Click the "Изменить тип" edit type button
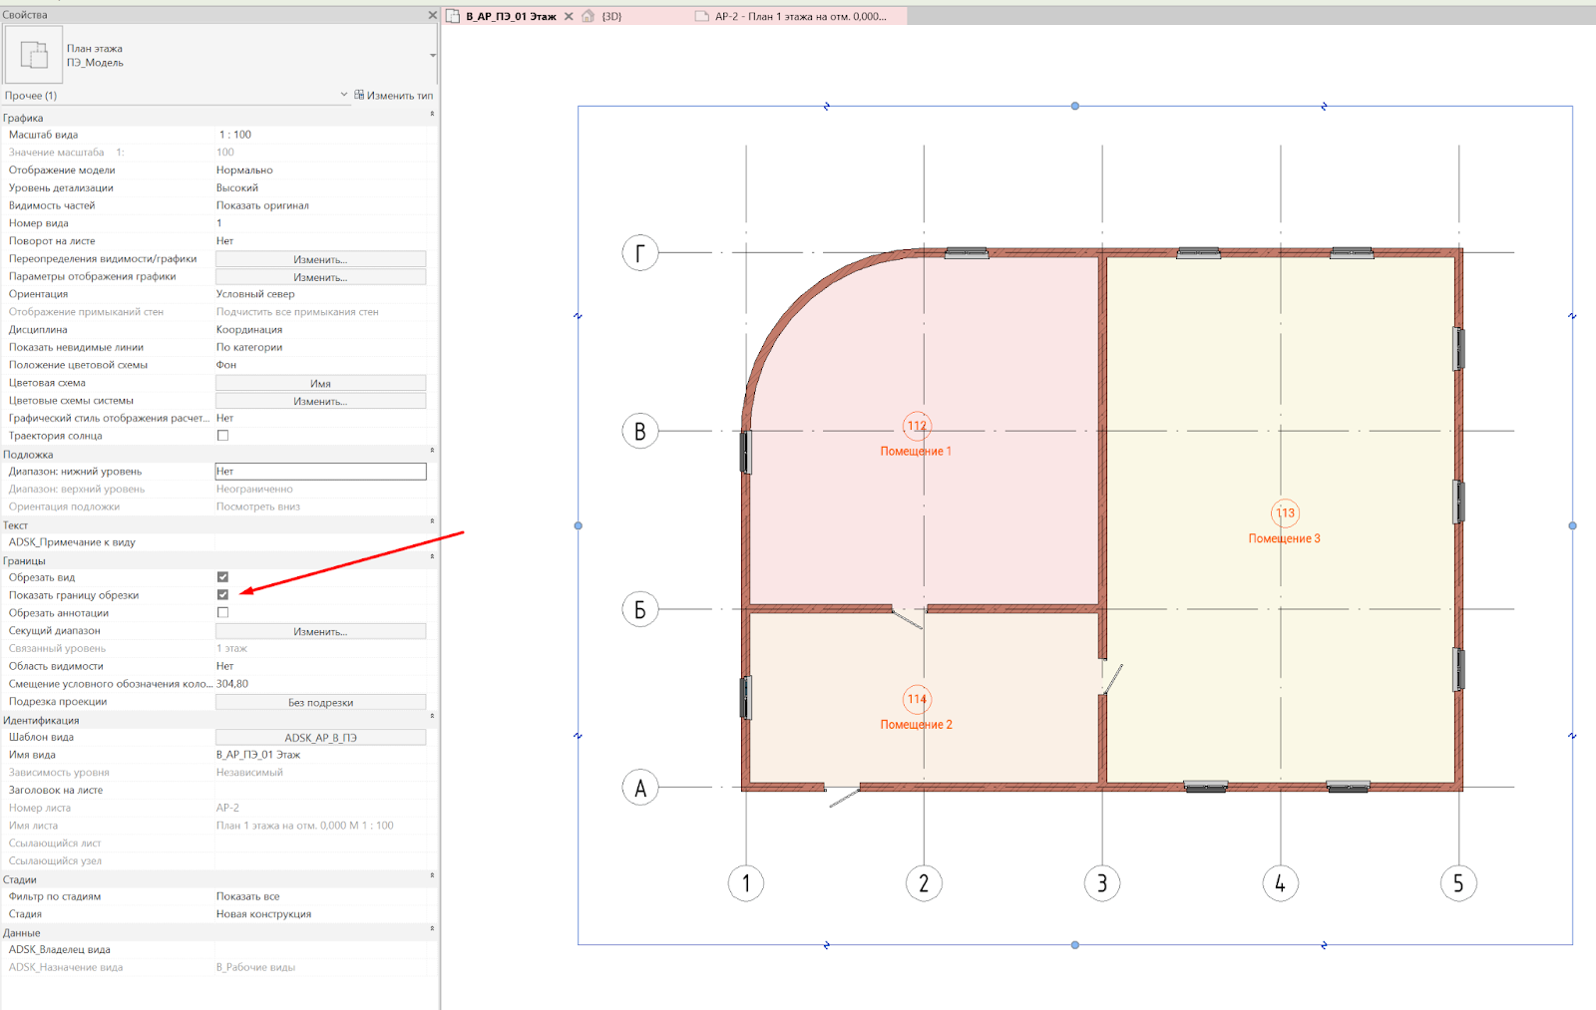1596x1010 pixels. click(x=394, y=96)
